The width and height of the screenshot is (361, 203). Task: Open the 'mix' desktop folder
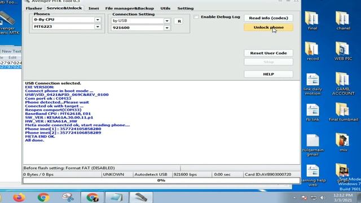[343, 142]
